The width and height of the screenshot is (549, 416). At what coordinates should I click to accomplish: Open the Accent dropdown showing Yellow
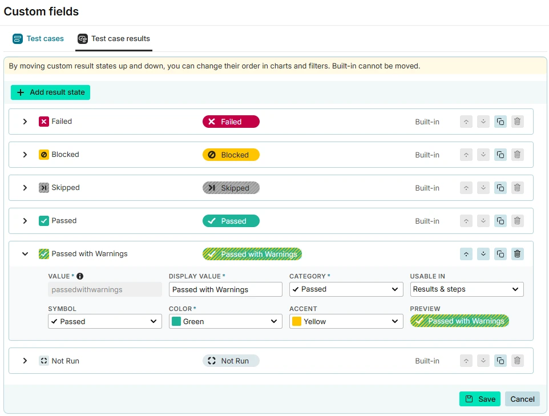click(x=346, y=321)
